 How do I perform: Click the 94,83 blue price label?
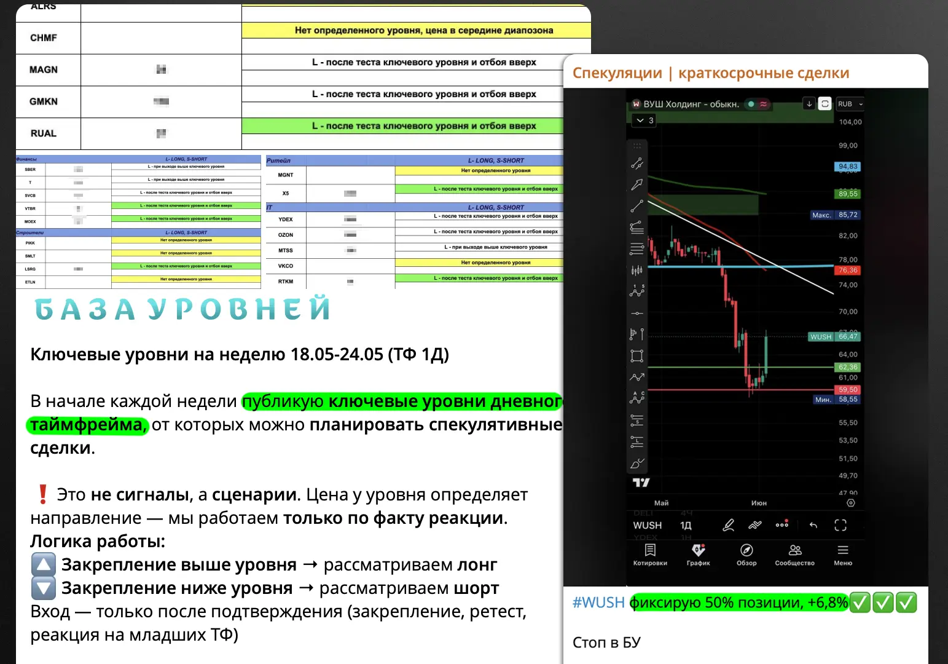point(848,166)
